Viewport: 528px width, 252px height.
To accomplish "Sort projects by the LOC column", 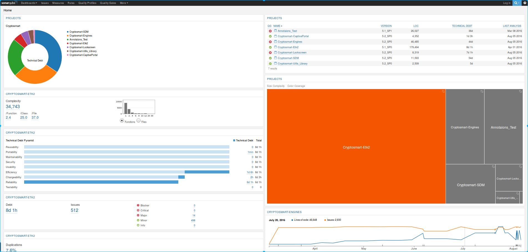I will coord(416,26).
